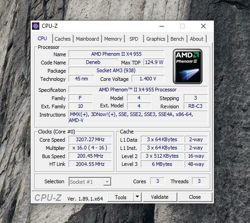Click the Tools button
This screenshot has height=223, width=250.
(121, 197)
